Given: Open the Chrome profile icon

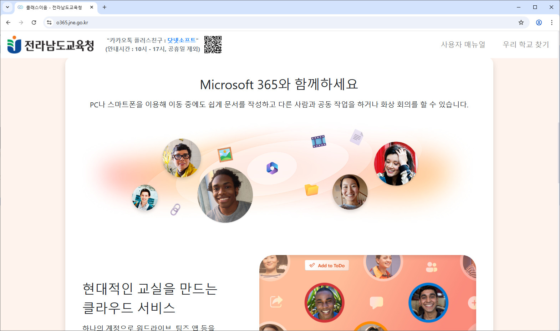Looking at the screenshot, I should click(x=539, y=22).
